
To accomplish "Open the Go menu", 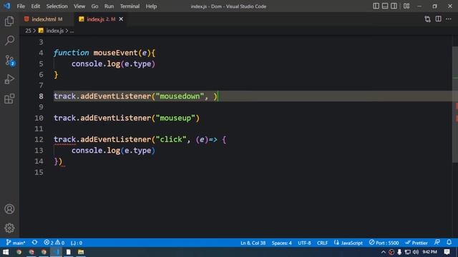I will [x=94, y=6].
